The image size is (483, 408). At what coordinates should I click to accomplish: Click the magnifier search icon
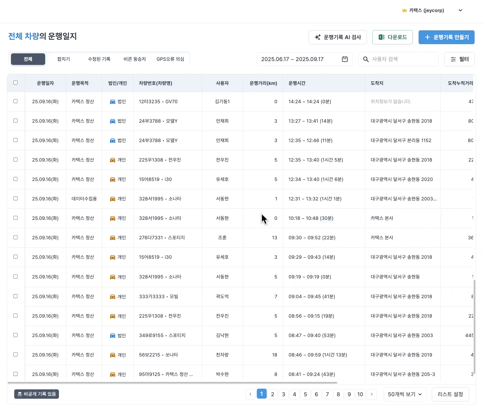[366, 59]
